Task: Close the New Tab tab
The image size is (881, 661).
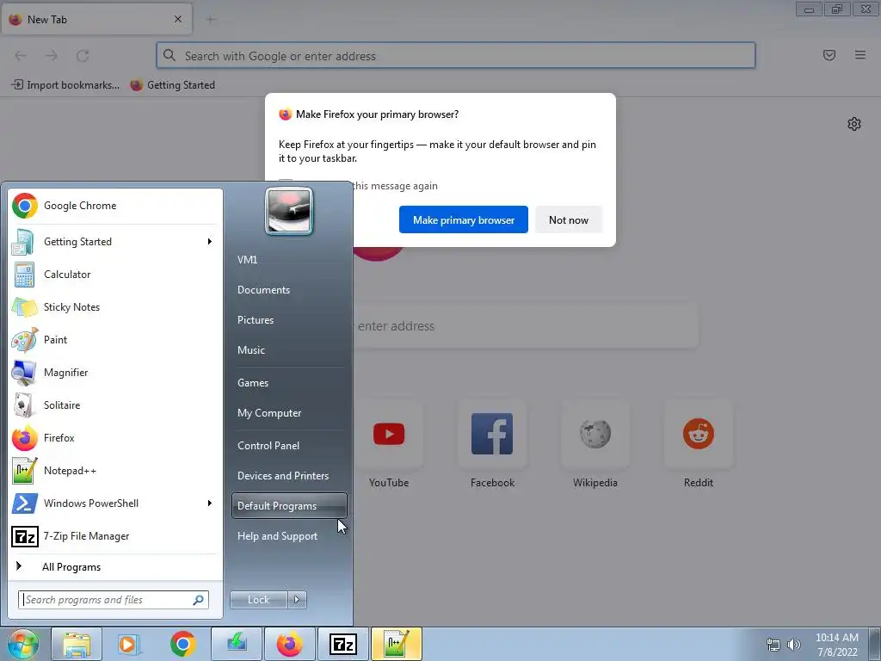Action: 178,19
